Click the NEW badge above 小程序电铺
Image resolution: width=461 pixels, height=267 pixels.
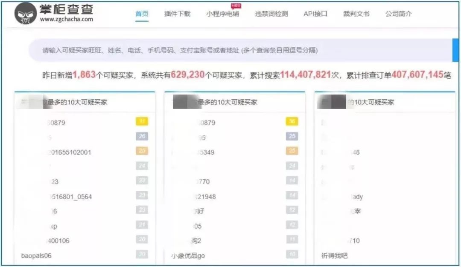click(236, 6)
